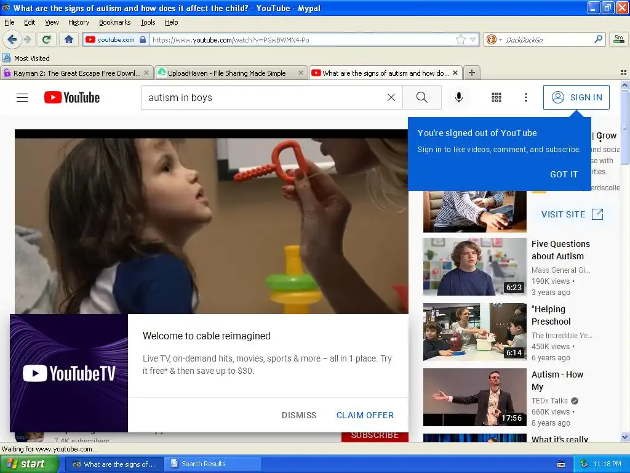Click the YouTube TV promo banner image
The width and height of the screenshot is (630, 473).
(69, 373)
